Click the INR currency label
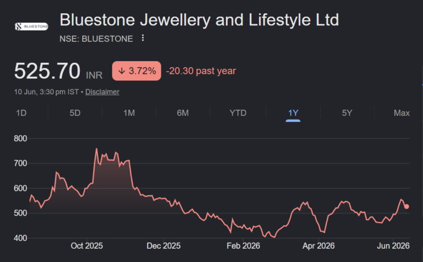Viewport: 423px width, 262px height. pyautogui.click(x=94, y=75)
